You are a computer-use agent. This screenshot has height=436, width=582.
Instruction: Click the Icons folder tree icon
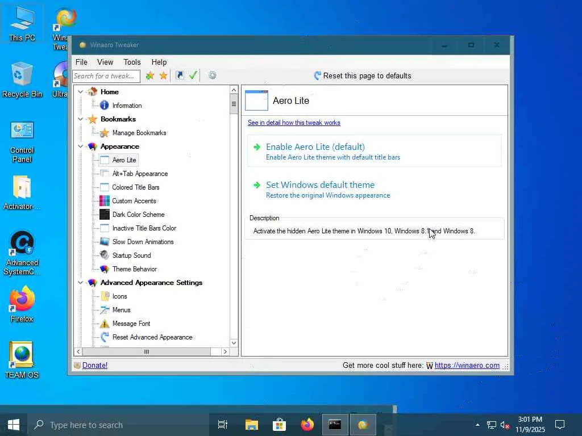pyautogui.click(x=105, y=296)
